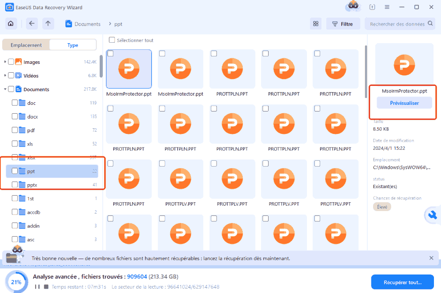Stop the scan with stop icon
441x293 pixels.
(46, 287)
